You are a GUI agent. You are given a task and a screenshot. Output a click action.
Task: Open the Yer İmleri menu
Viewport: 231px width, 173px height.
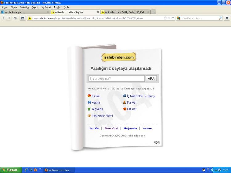(46, 7)
